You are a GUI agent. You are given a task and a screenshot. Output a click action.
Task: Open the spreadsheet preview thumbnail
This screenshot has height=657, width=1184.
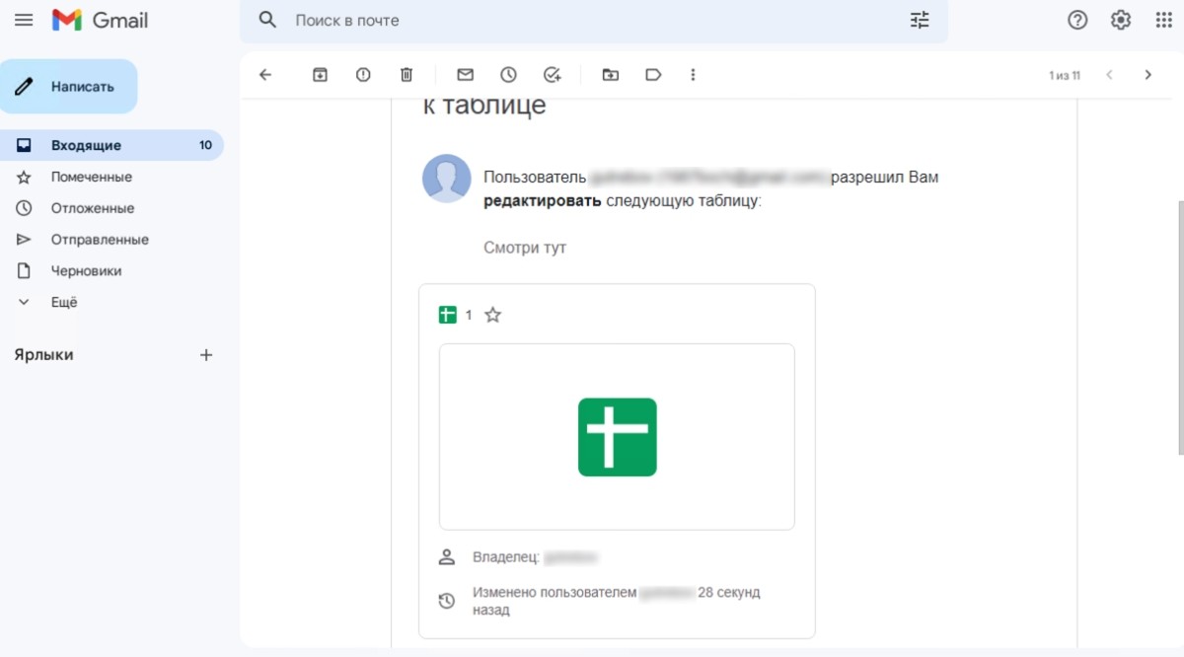coord(617,437)
